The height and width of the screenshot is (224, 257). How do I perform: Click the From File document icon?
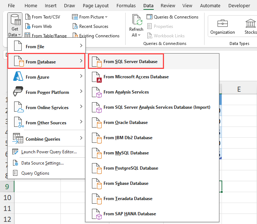(x=18, y=46)
